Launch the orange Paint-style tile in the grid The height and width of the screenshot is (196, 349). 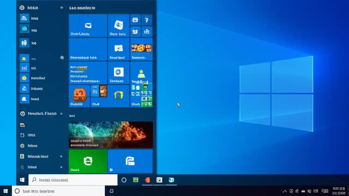coord(79,95)
